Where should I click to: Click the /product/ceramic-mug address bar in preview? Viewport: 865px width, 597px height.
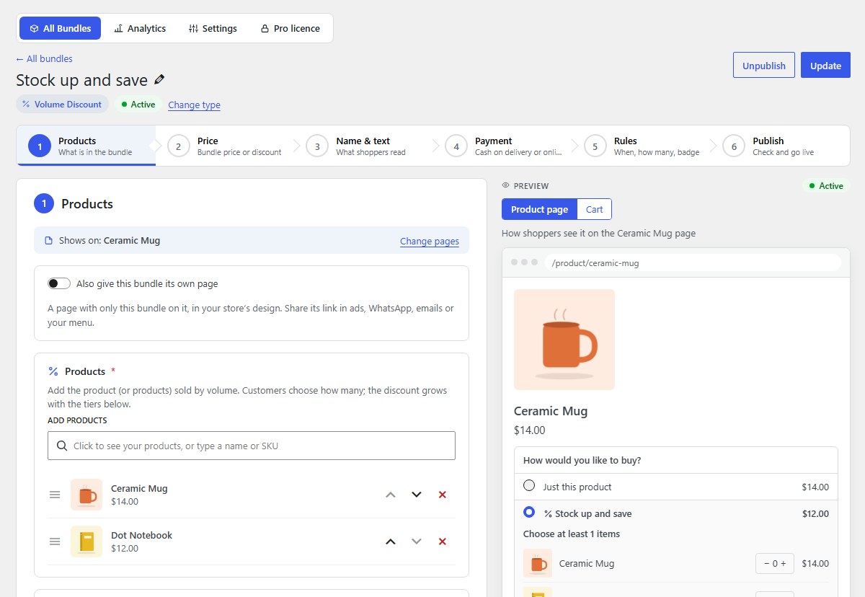point(693,262)
